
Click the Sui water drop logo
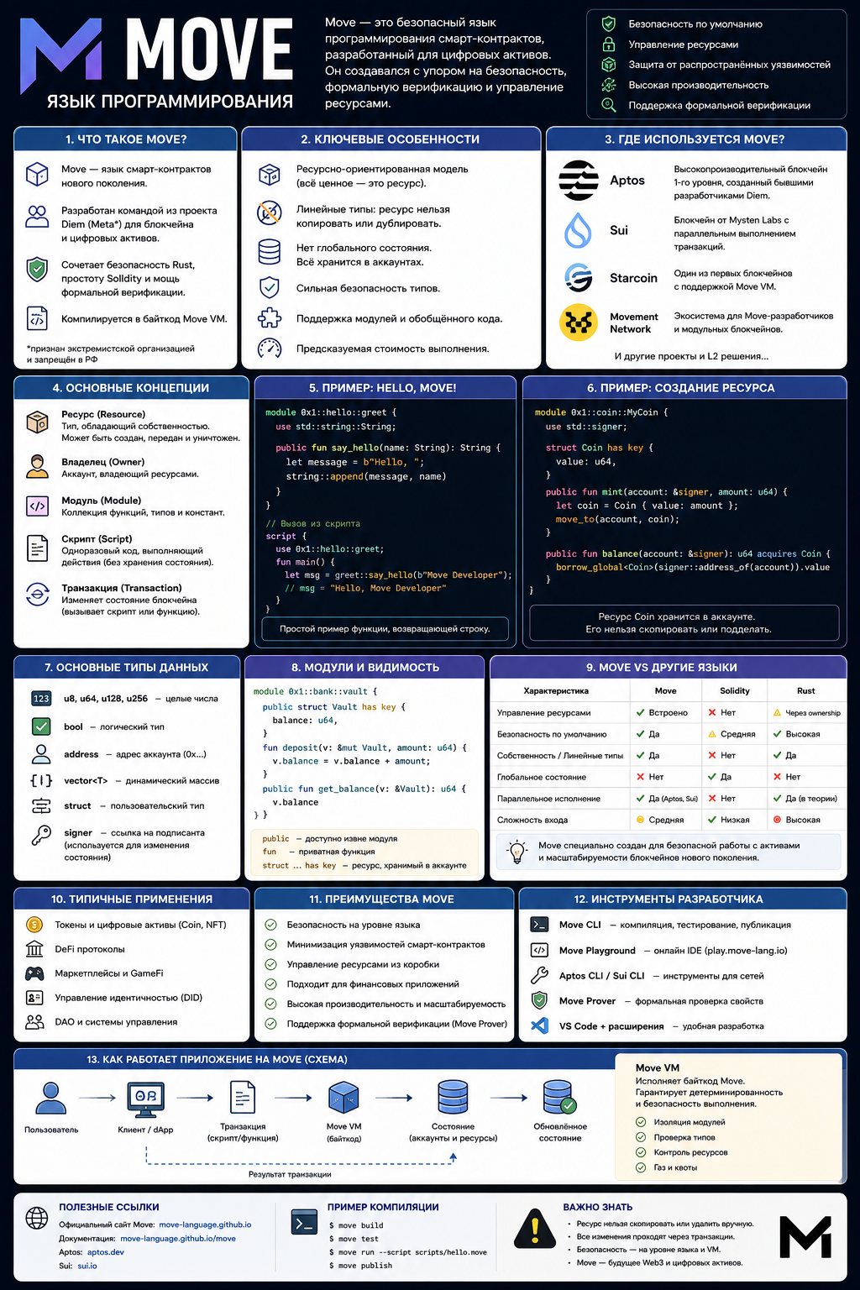click(578, 230)
